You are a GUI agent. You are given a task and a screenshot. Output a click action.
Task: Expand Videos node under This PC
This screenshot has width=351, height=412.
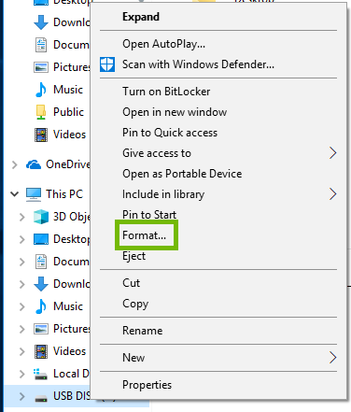[21, 351]
